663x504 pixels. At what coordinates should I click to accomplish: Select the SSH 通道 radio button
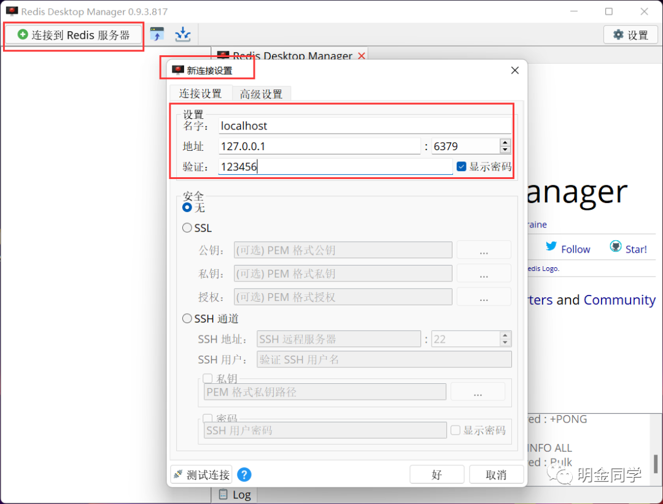(186, 318)
